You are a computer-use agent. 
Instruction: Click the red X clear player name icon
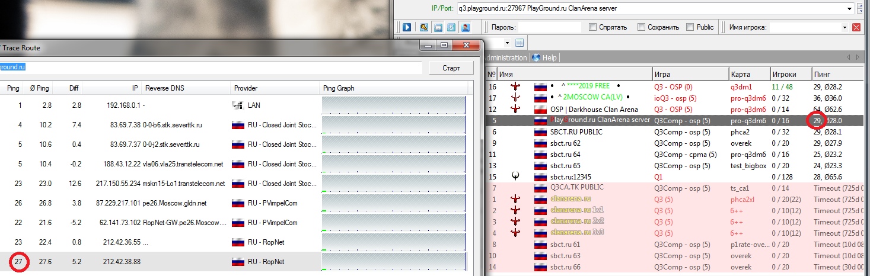click(x=856, y=27)
